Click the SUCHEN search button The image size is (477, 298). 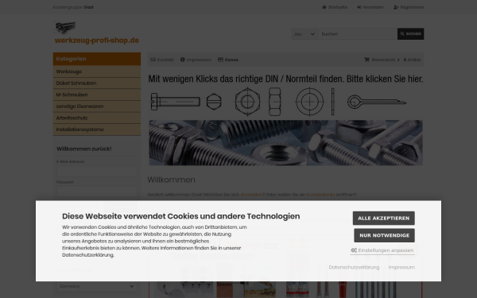click(x=410, y=33)
